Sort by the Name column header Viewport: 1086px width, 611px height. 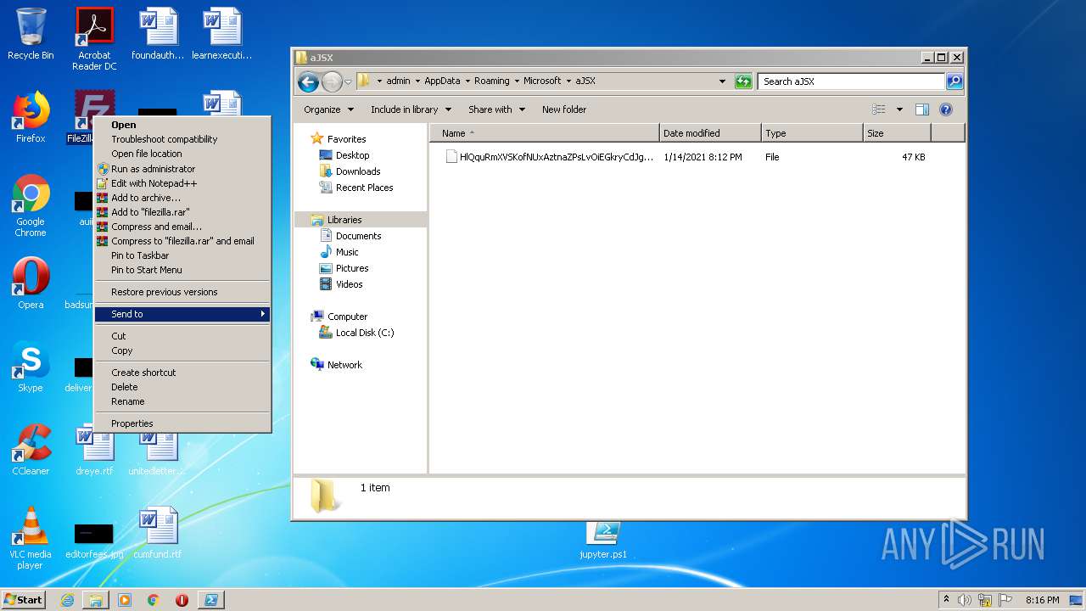pos(544,133)
